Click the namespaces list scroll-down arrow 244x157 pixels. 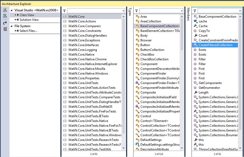(x=123, y=148)
